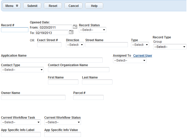Viewport: 188px width, 139px height.
Task: Open the Help button
Action: click(x=94, y=6)
